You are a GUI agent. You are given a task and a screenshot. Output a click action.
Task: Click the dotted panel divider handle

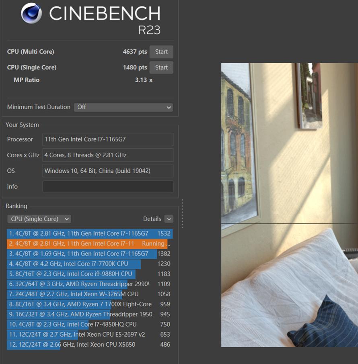point(183,214)
